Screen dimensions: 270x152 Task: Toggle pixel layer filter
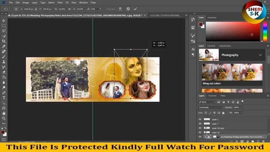[x=219, y=102]
